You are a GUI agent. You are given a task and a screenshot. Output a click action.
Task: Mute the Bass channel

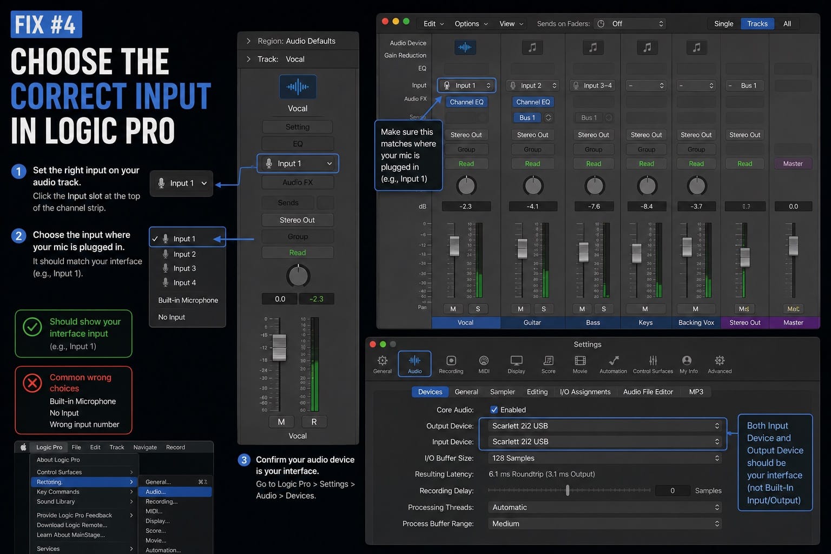pyautogui.click(x=582, y=309)
